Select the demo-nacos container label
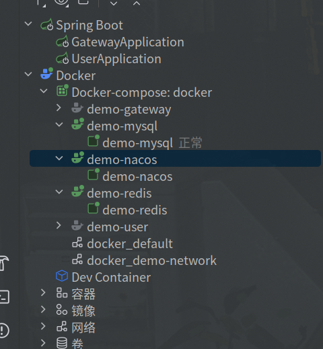Image resolution: width=323 pixels, height=349 pixels. [137, 177]
